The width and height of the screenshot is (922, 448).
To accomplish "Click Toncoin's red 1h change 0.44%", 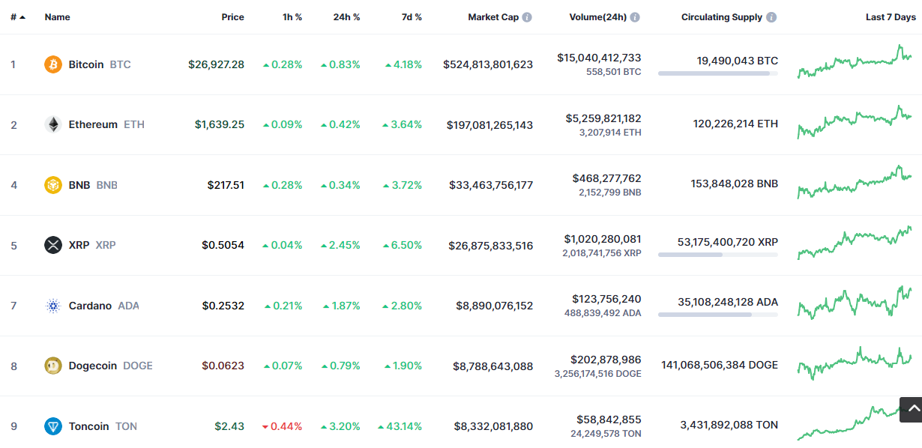I will [x=282, y=426].
